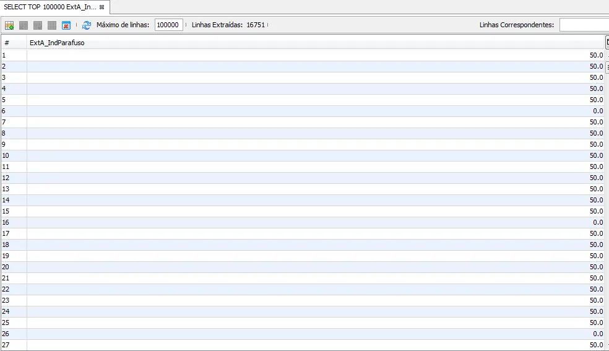Select the value 0.0 in row 6
The width and height of the screenshot is (609, 351).
tap(598, 111)
